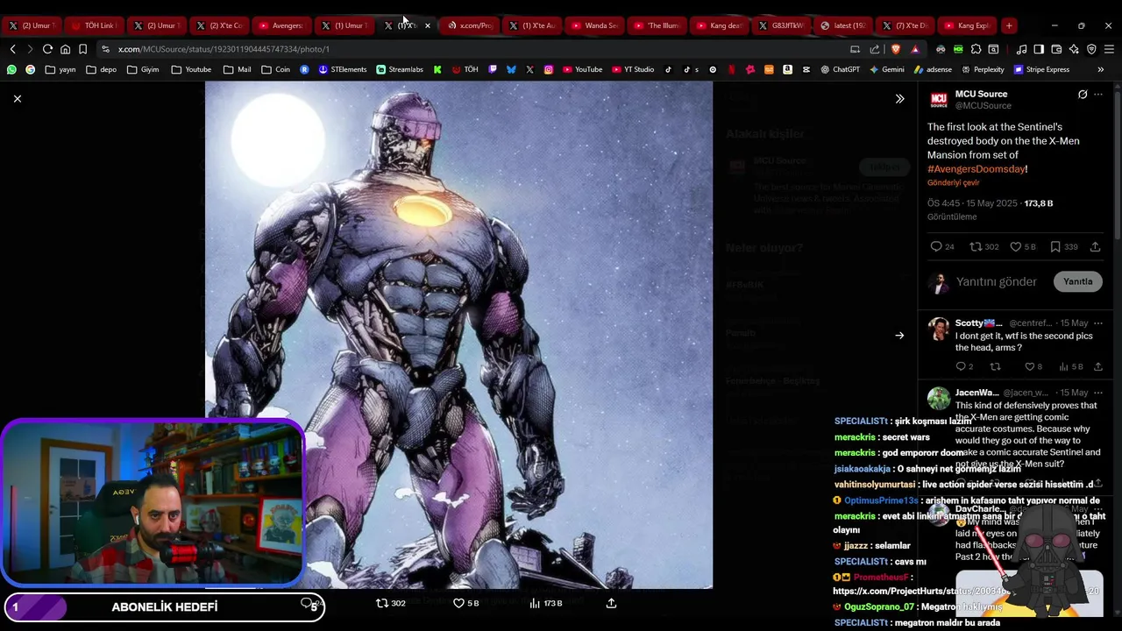Reply to Scotty's comment
This screenshot has width=1122, height=631.
964,366
